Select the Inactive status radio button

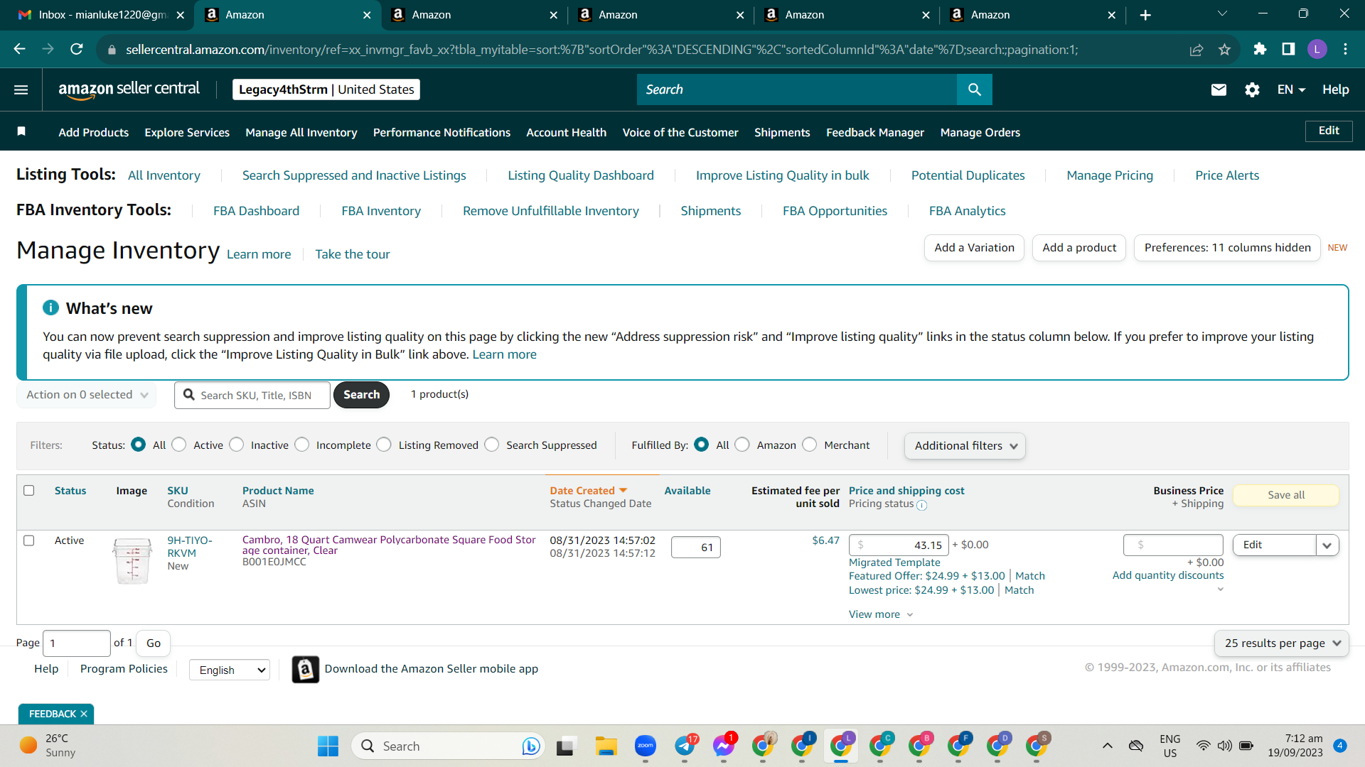(237, 445)
